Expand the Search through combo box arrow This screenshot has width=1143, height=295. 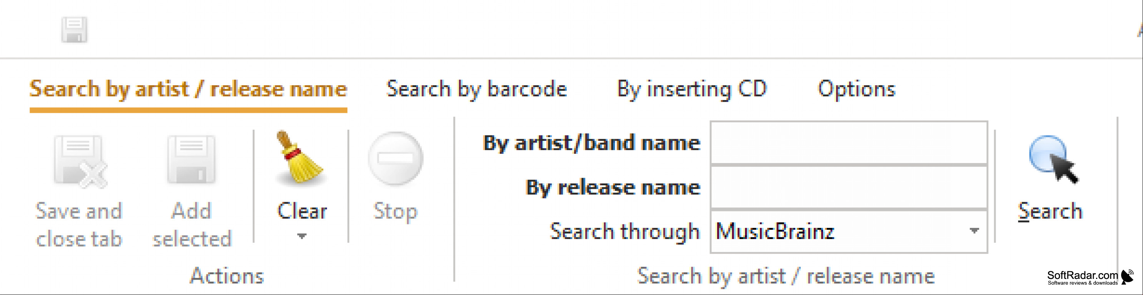coord(974,231)
